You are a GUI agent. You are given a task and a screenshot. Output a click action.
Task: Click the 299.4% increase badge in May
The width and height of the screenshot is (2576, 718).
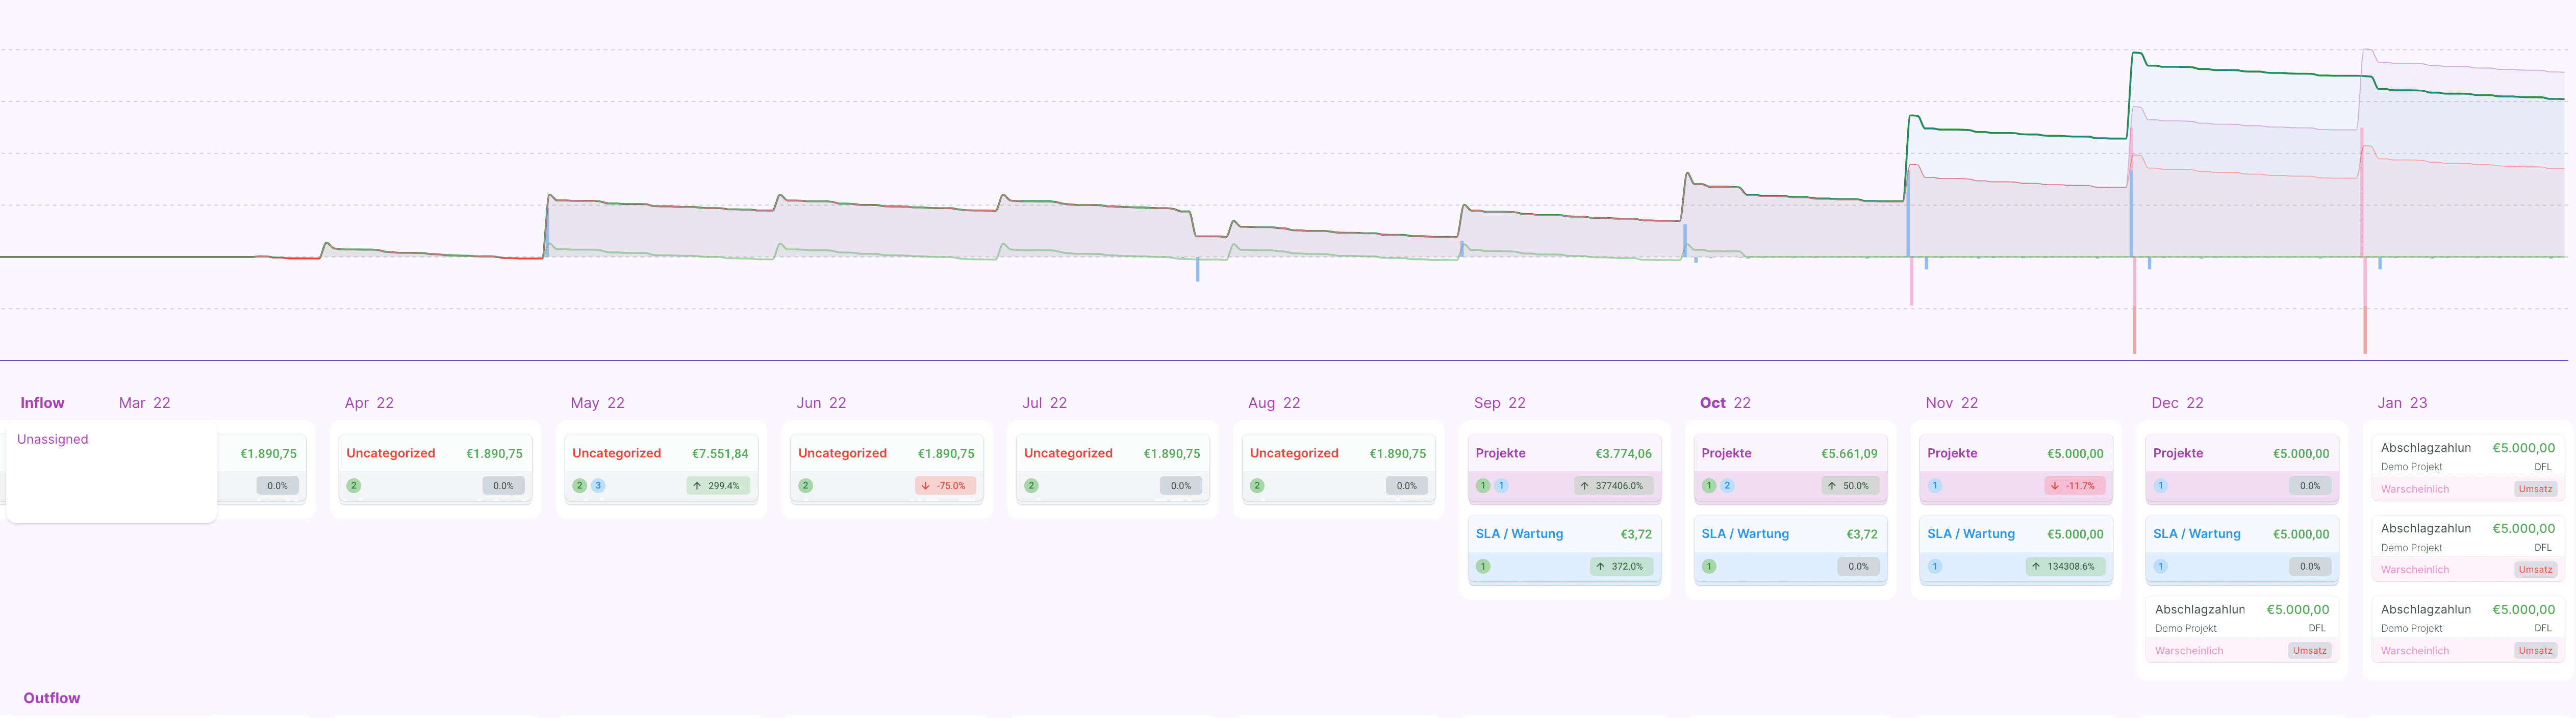tap(717, 486)
